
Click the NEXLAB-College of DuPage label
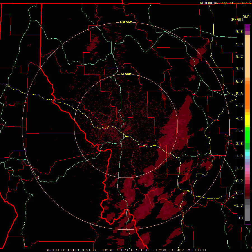point(223,3)
